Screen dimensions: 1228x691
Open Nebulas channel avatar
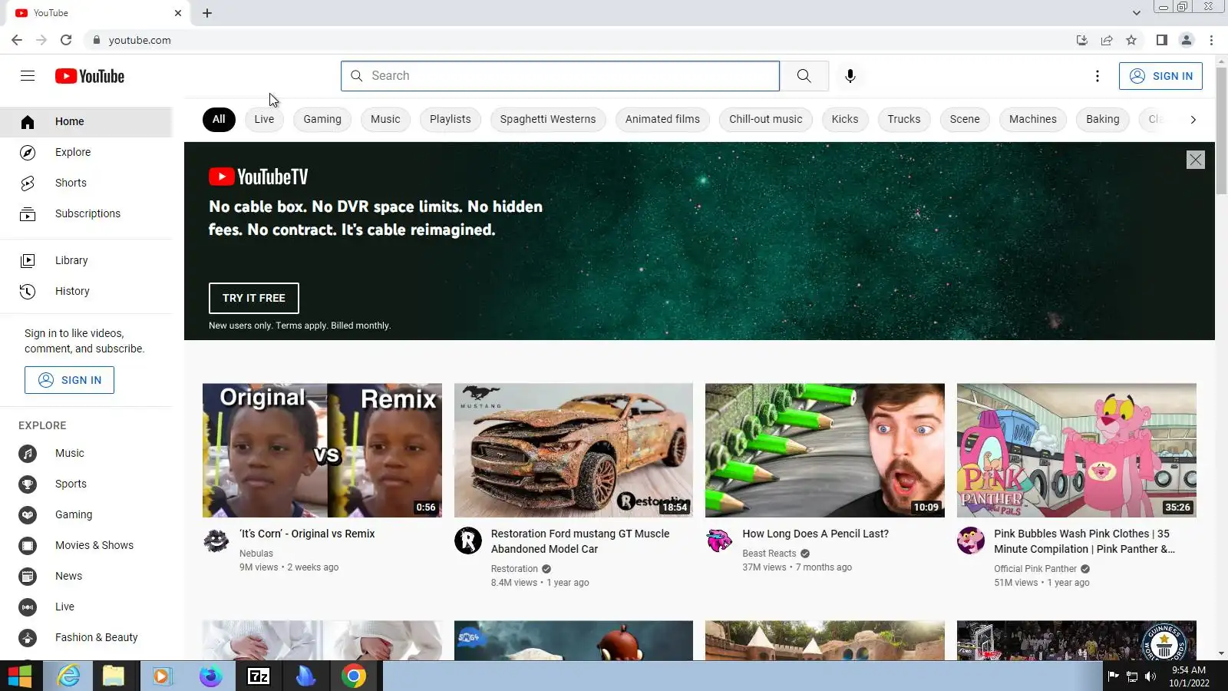pyautogui.click(x=216, y=541)
